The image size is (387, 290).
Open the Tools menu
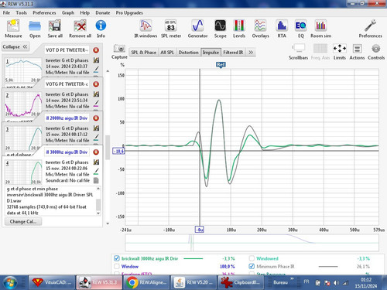pos(21,12)
